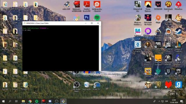
Task: Switch the ESP keyboard language indicator
Action: [x=167, y=101]
